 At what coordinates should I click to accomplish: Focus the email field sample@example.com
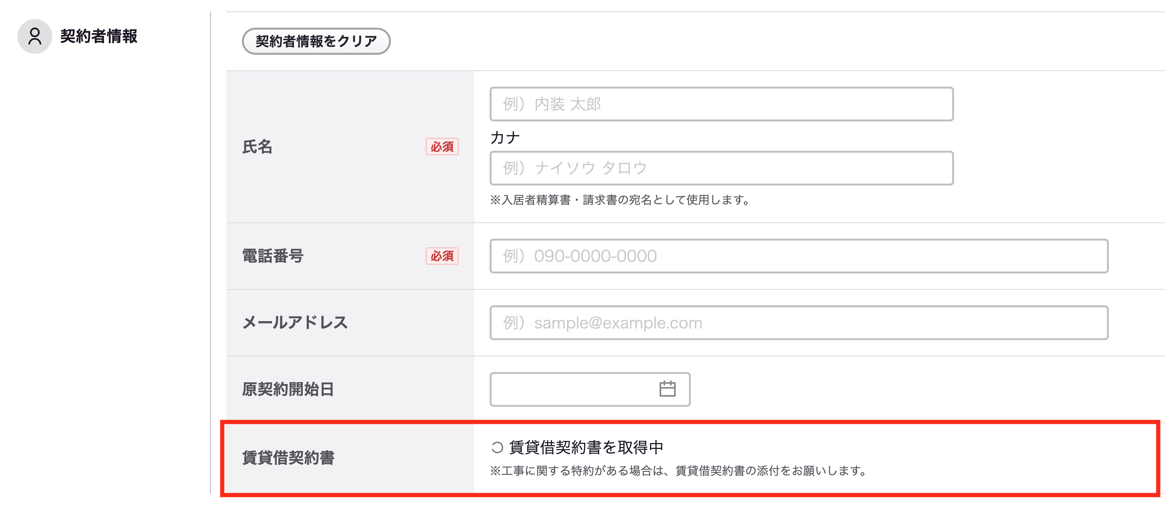coord(799,323)
